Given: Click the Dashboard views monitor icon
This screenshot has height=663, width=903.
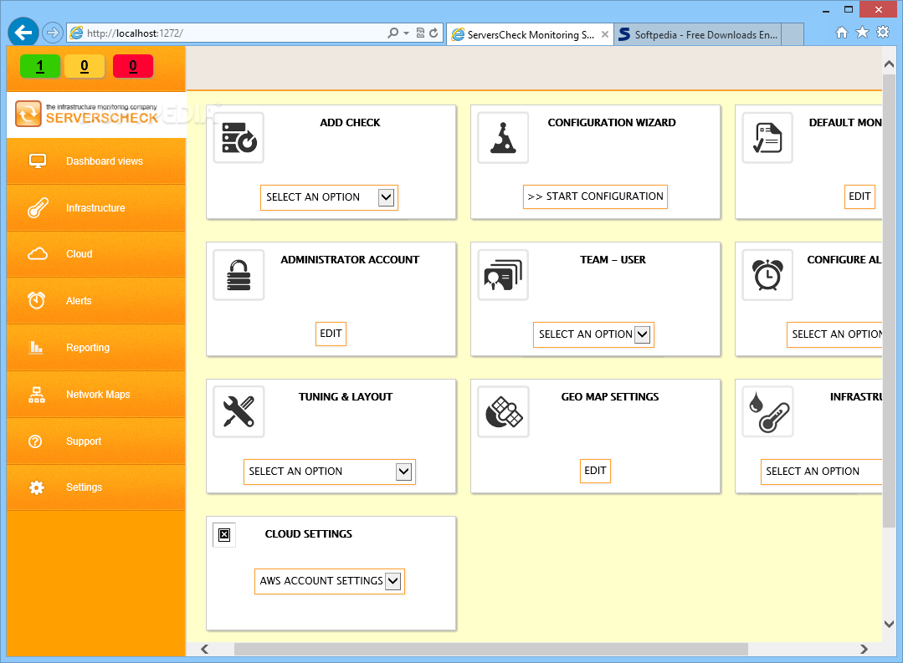Looking at the screenshot, I should pos(38,161).
